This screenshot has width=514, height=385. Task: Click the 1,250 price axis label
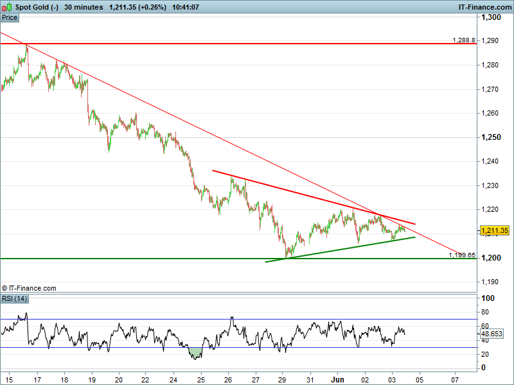491,137
